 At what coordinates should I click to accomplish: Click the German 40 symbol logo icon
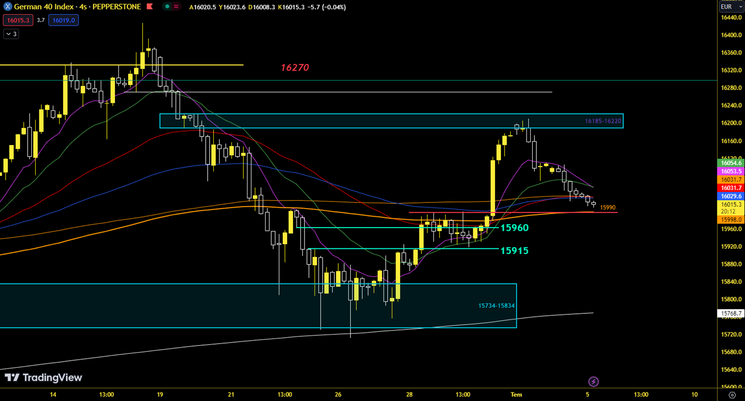pos(8,7)
